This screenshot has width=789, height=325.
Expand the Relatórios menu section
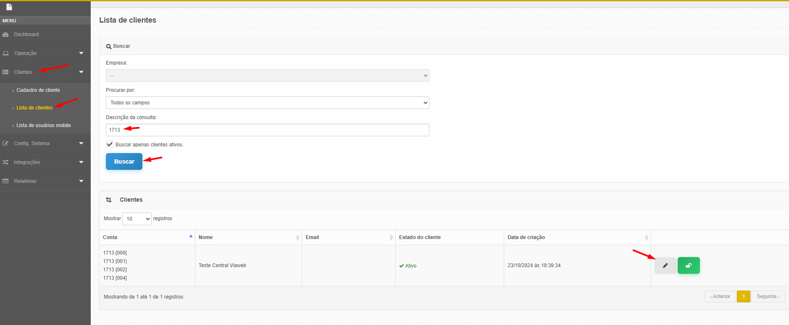tap(45, 181)
